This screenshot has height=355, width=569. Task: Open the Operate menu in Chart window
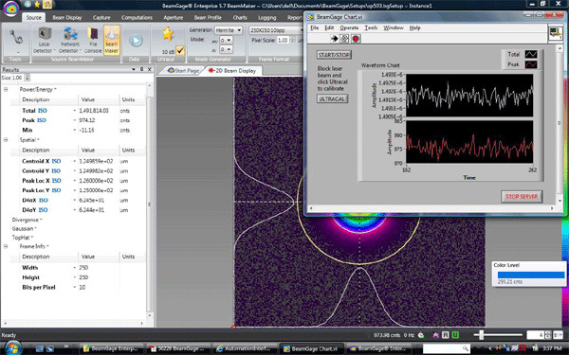tap(349, 27)
